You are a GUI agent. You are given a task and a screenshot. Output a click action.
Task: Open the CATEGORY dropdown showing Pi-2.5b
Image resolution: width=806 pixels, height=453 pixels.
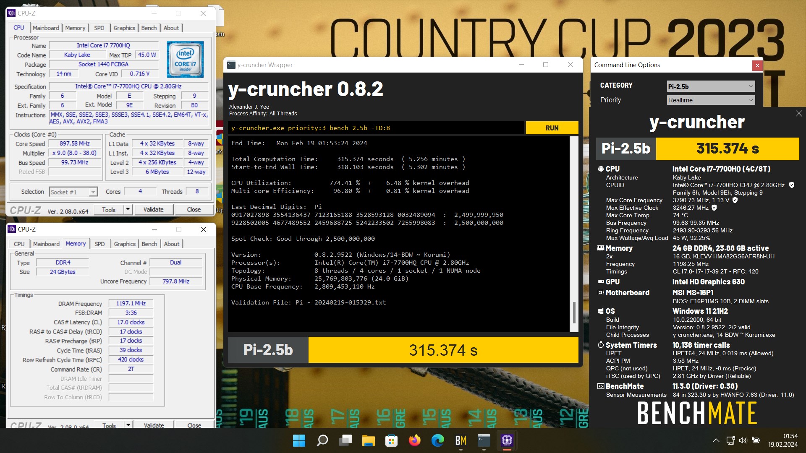click(711, 86)
